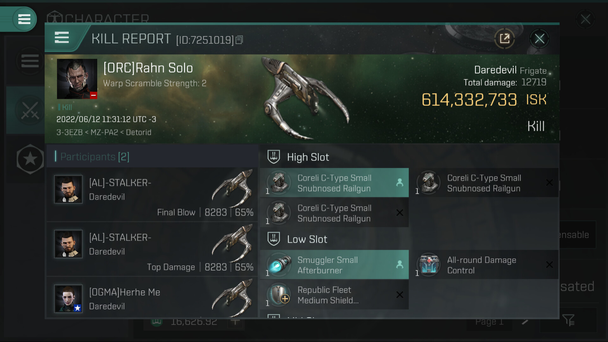Click the Daredevil ship name
Image resolution: width=608 pixels, height=342 pixels.
click(495, 70)
